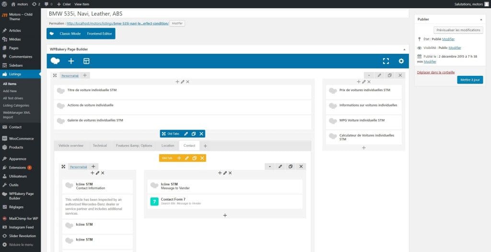Click the post title input field
Viewport: 491px width, 252px height.
tap(228, 14)
